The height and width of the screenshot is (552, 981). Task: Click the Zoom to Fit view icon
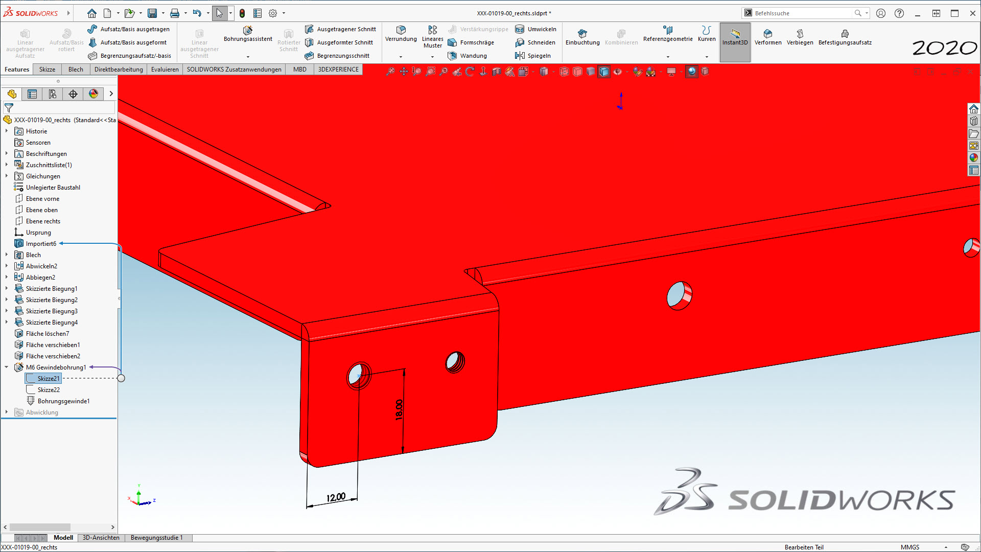point(390,72)
